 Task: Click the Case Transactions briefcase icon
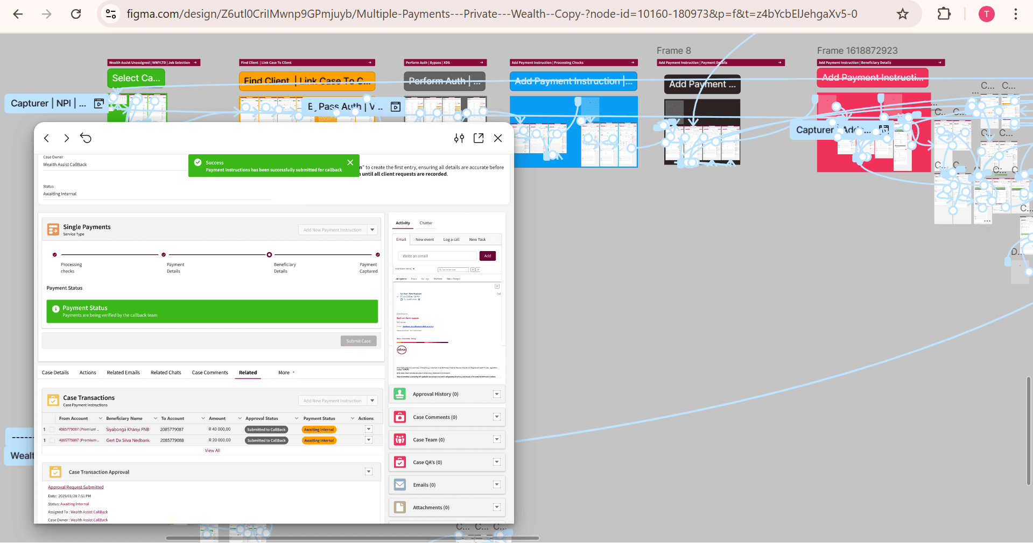53,401
